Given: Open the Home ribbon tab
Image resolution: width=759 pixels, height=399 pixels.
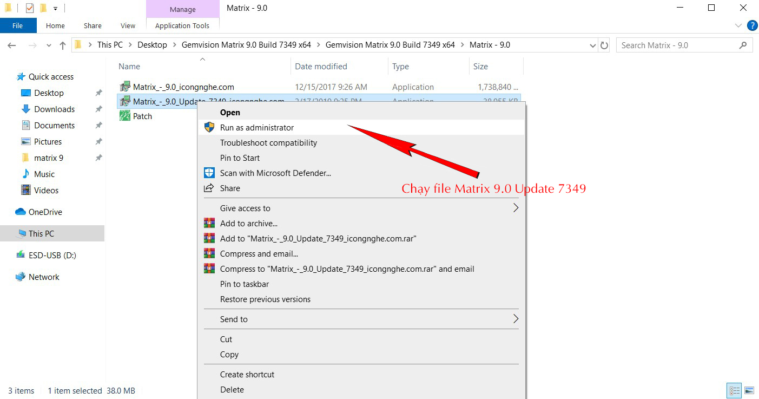Looking at the screenshot, I should [x=55, y=25].
